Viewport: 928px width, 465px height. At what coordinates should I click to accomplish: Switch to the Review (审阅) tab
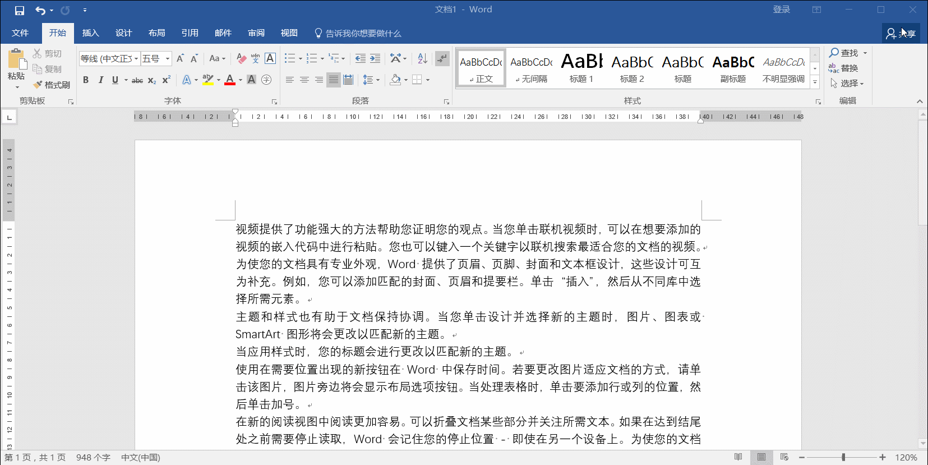pyautogui.click(x=256, y=33)
